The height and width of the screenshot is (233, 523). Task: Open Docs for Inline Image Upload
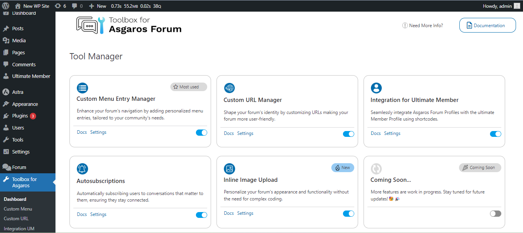pos(229,213)
